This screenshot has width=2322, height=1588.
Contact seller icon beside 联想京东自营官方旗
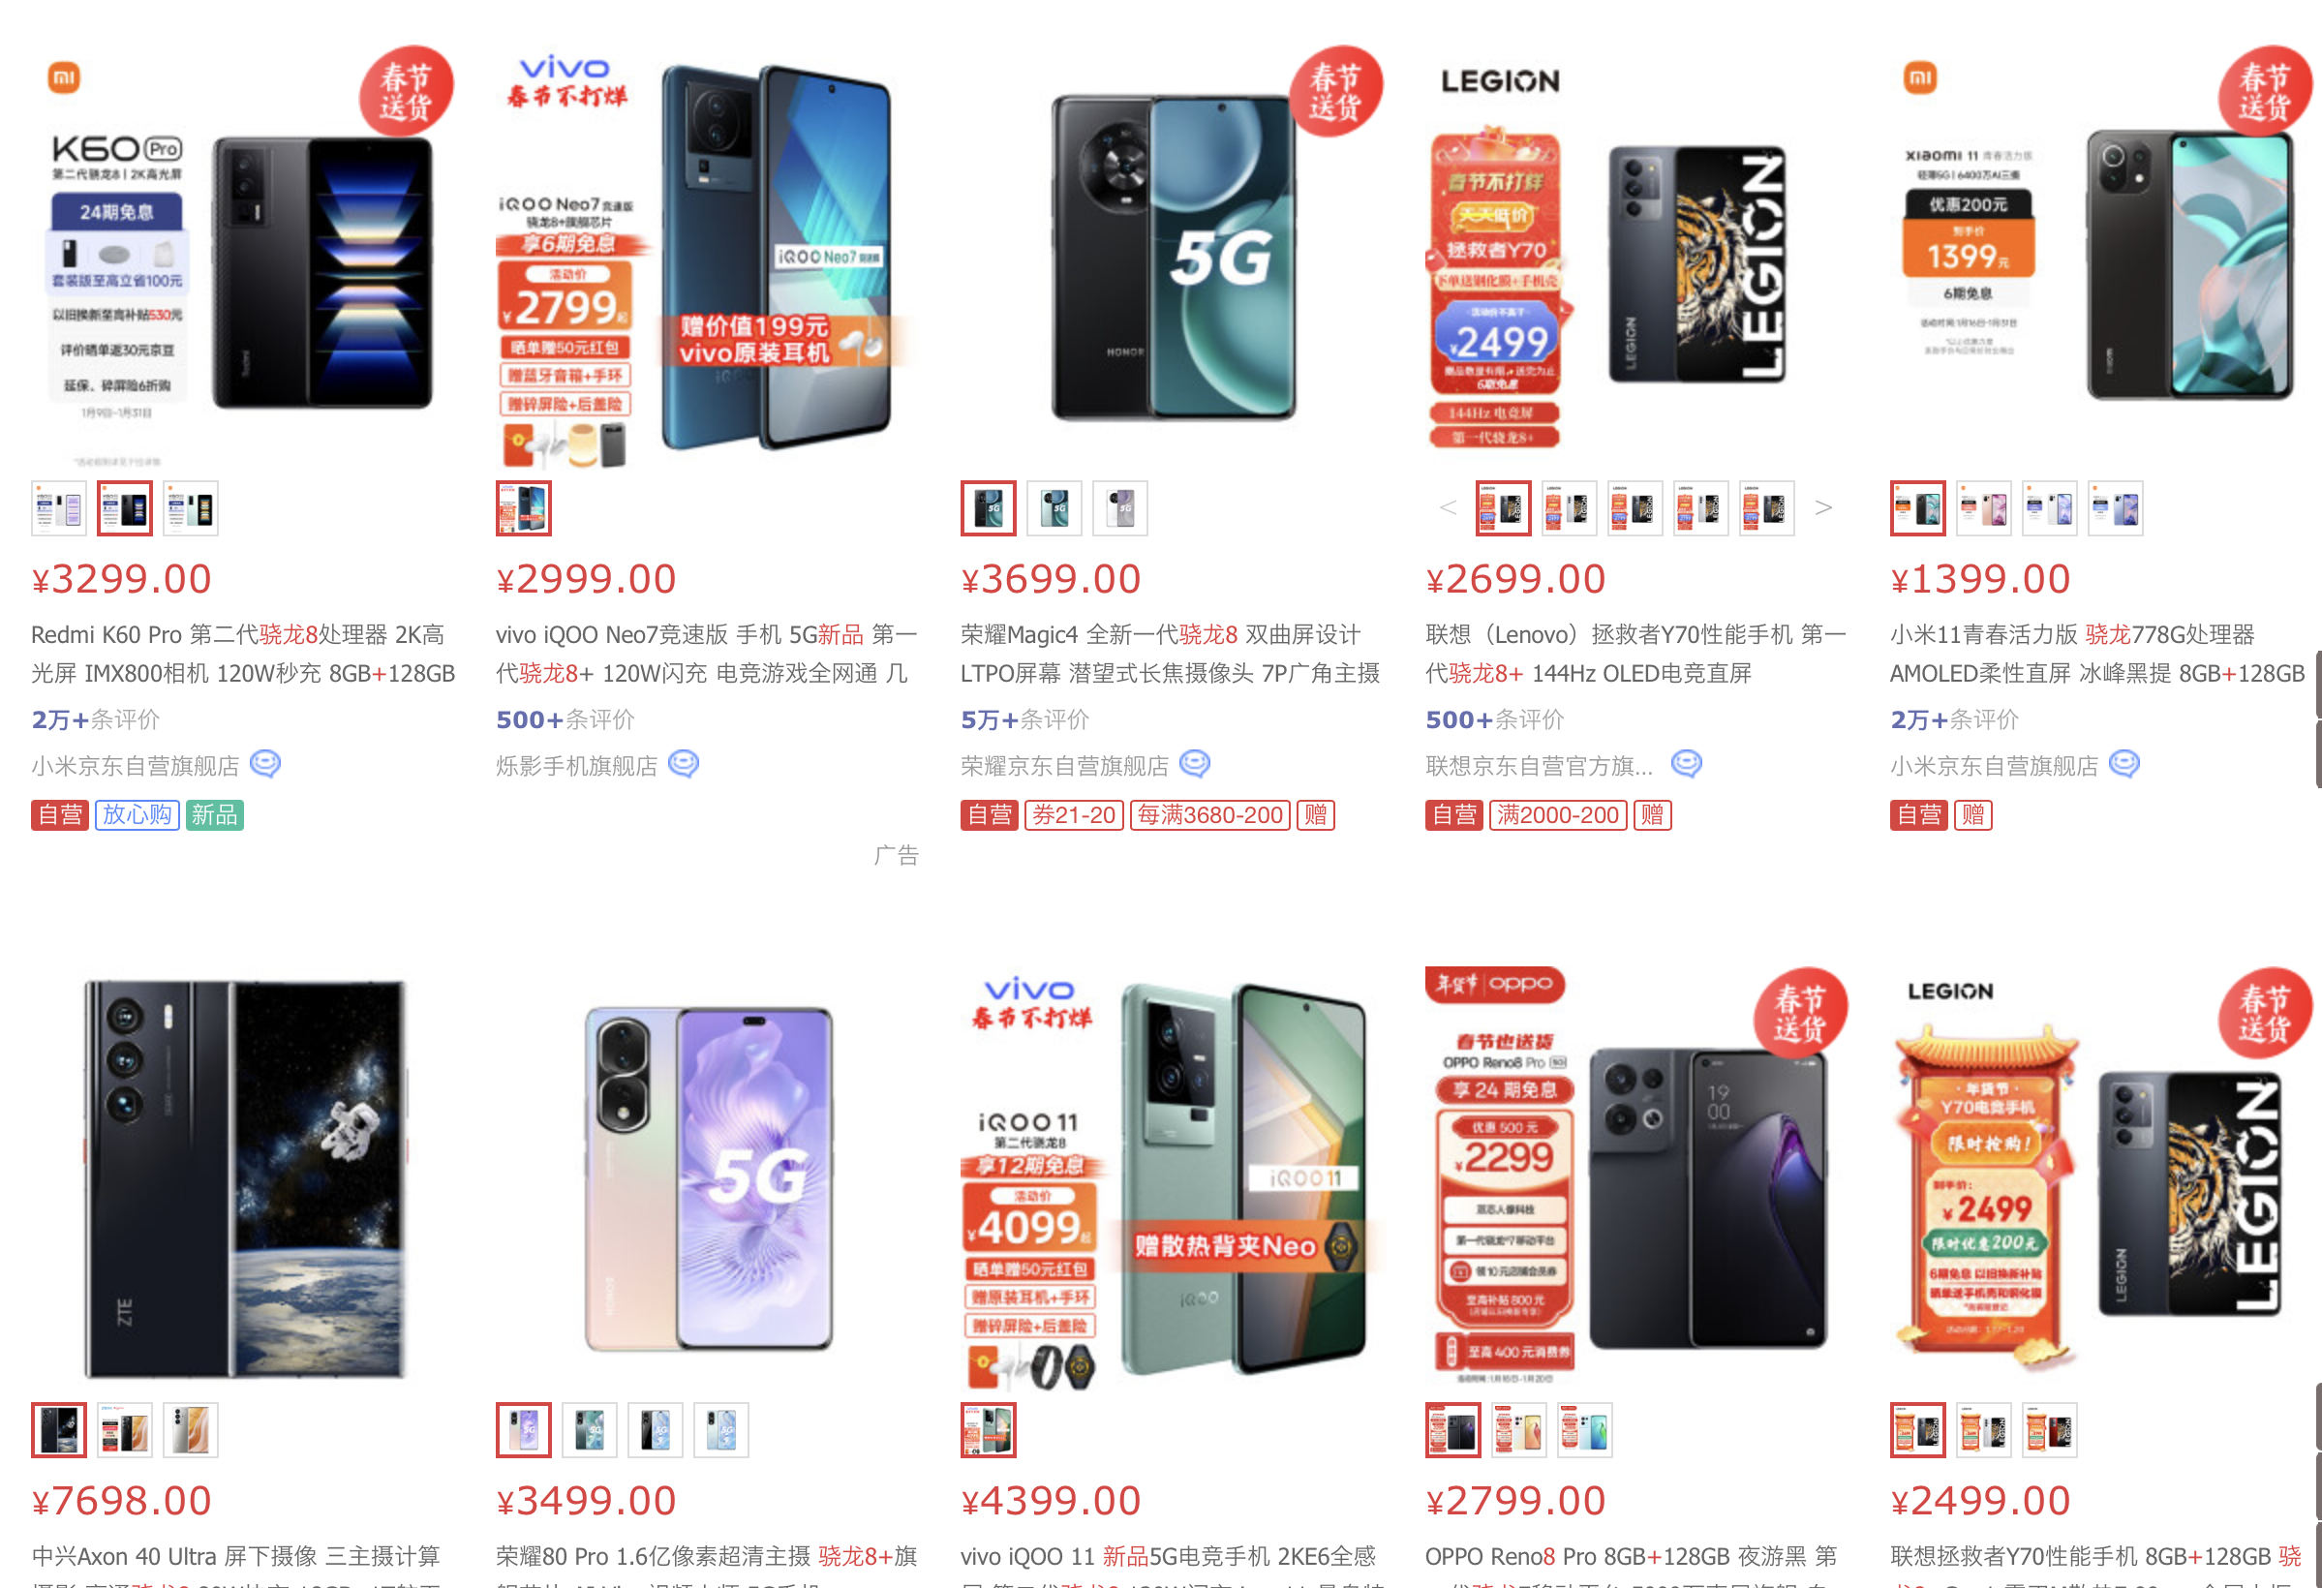(x=1687, y=765)
